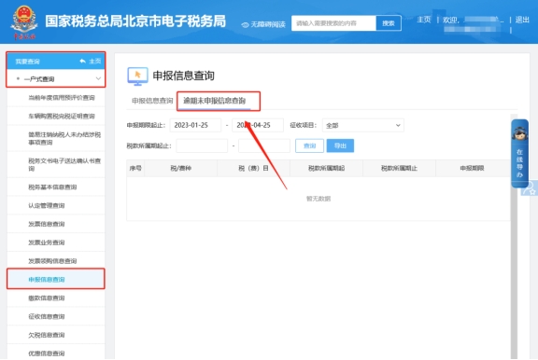Expand the 一户式查询 chevron

(98, 78)
